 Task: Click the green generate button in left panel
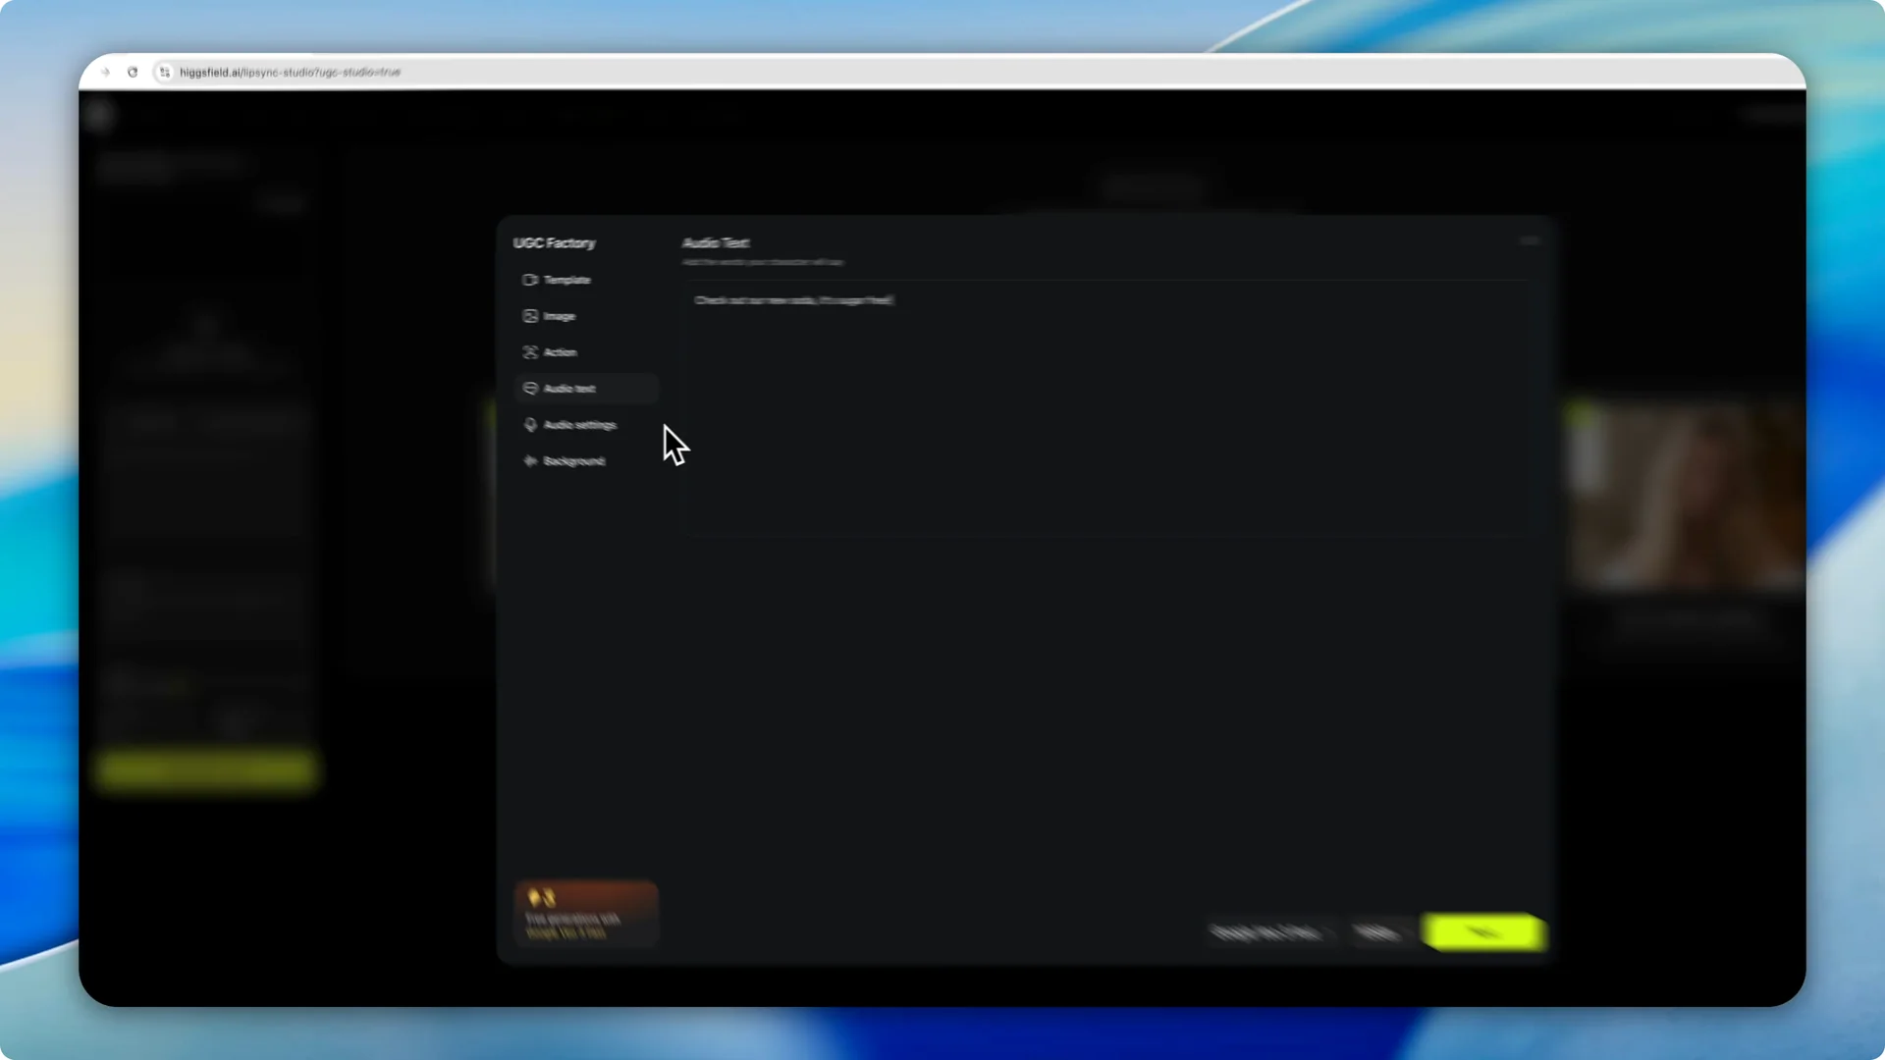pos(207,770)
